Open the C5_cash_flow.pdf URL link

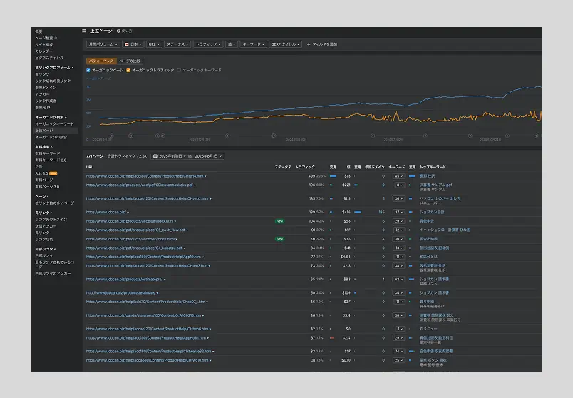[135, 230]
